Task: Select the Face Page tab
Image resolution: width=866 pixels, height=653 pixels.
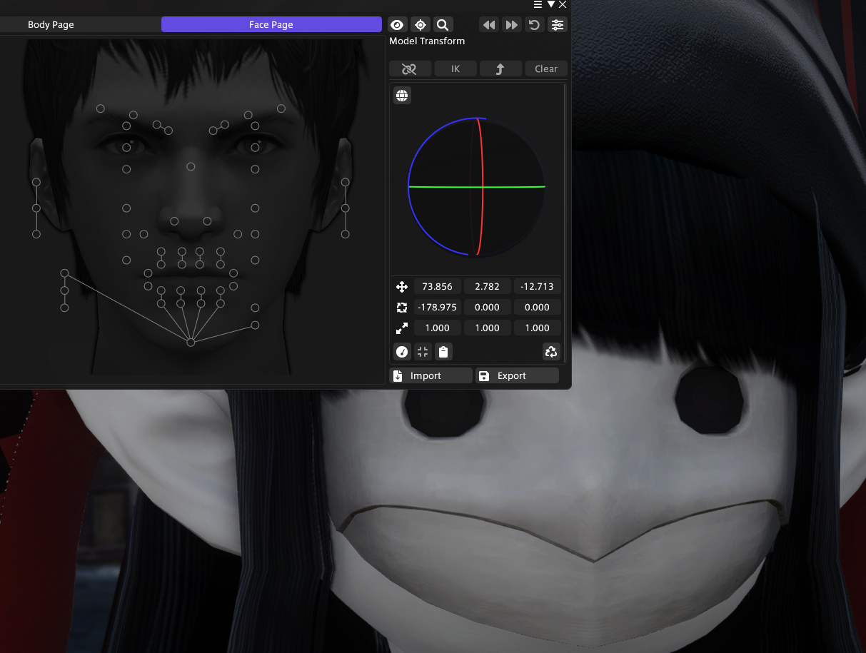Action: point(271,24)
